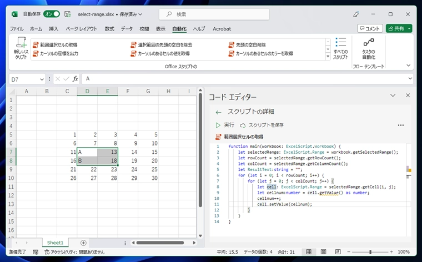Screen dimensions: 422x262
Task: Switch to Page Break Preview icon
Action: tap(338, 252)
